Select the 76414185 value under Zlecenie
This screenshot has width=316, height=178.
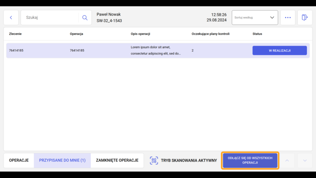pyautogui.click(x=16, y=51)
